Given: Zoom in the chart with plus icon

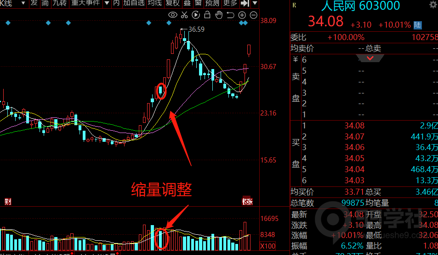Looking at the screenshot, I should click(242, 15).
